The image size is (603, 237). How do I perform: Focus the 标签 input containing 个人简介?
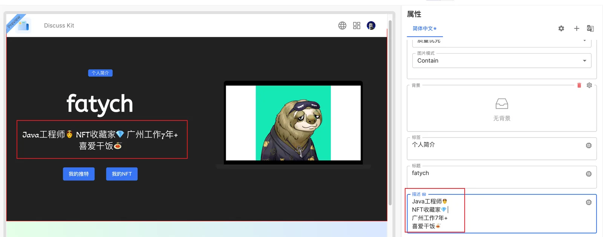[x=502, y=149]
